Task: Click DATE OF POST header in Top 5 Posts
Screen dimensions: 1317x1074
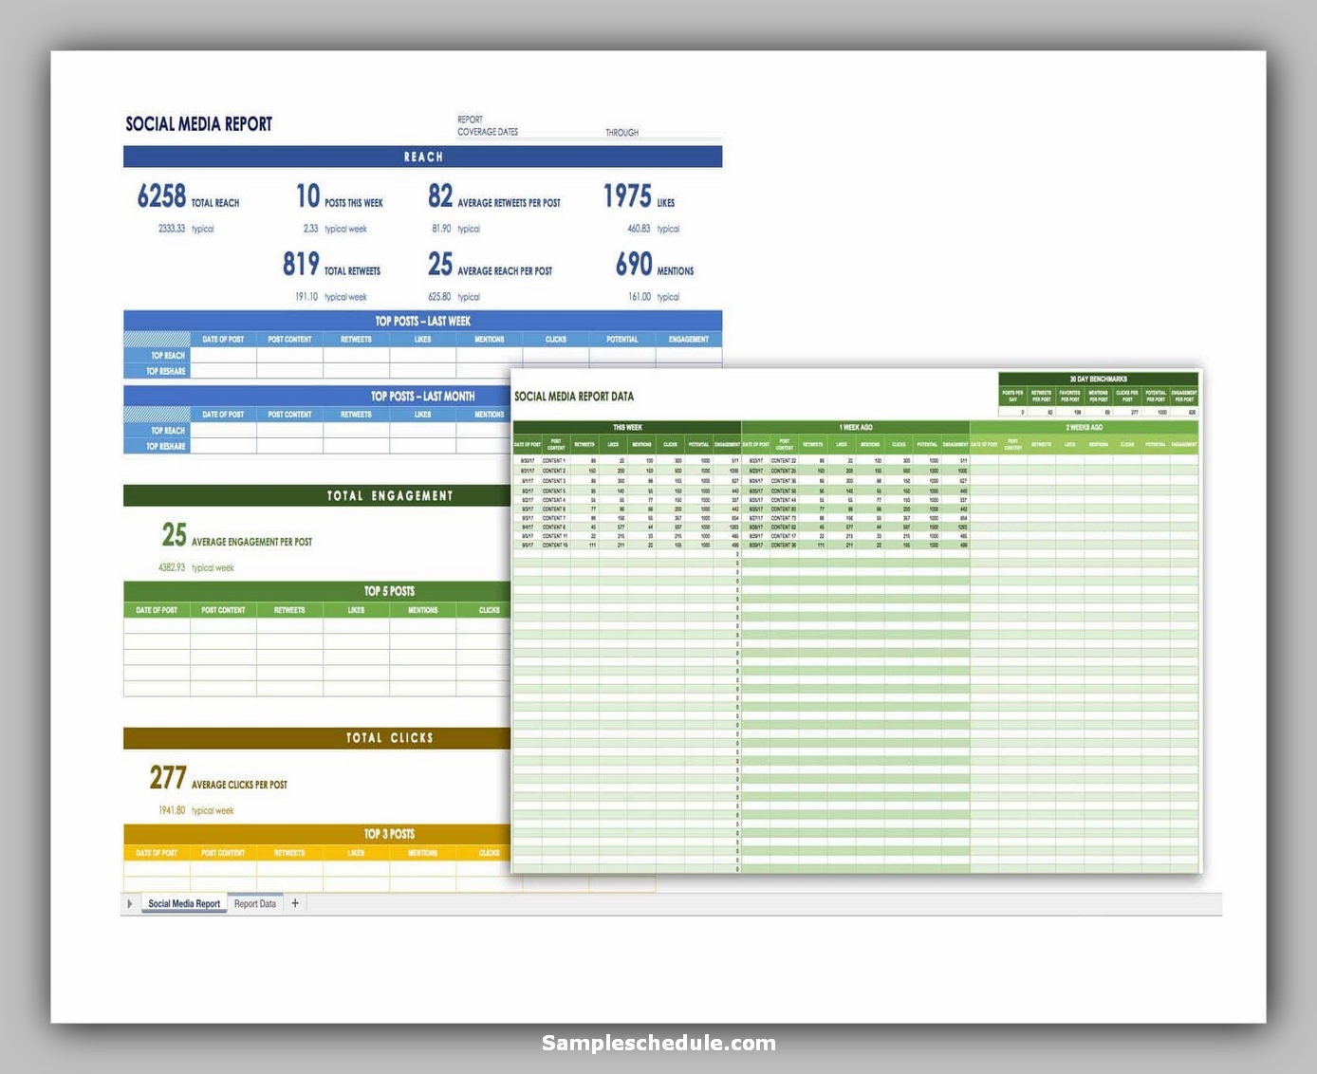Action: click(157, 610)
